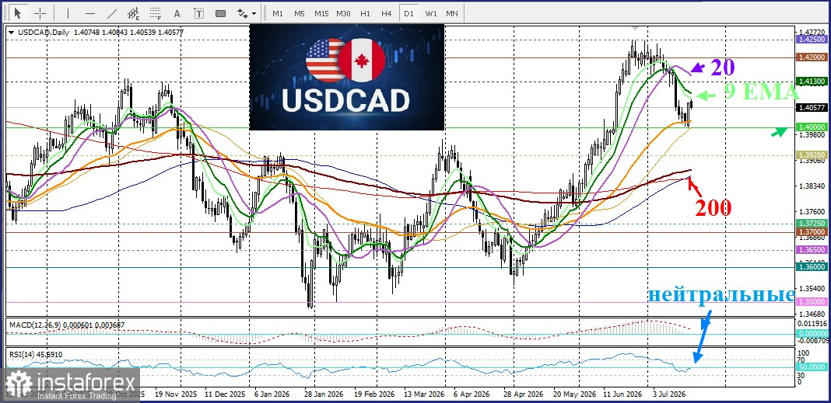This screenshot has width=831, height=403.
Task: Select the rectangle shape tool
Action: (221, 13)
